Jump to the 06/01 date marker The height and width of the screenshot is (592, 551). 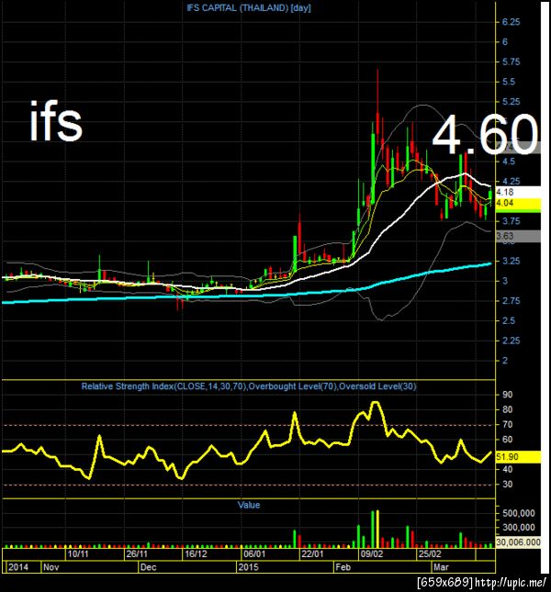[254, 554]
